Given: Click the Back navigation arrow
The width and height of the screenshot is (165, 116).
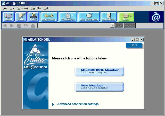Looking at the screenshot, I should [x=5, y=25].
